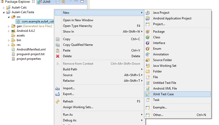Click the brown Enum icon

pos(148,49)
